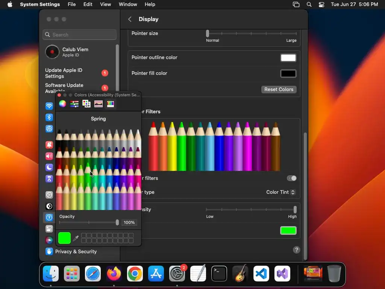Click pointer outline color white swatch
This screenshot has width=385, height=289.
tap(288, 58)
